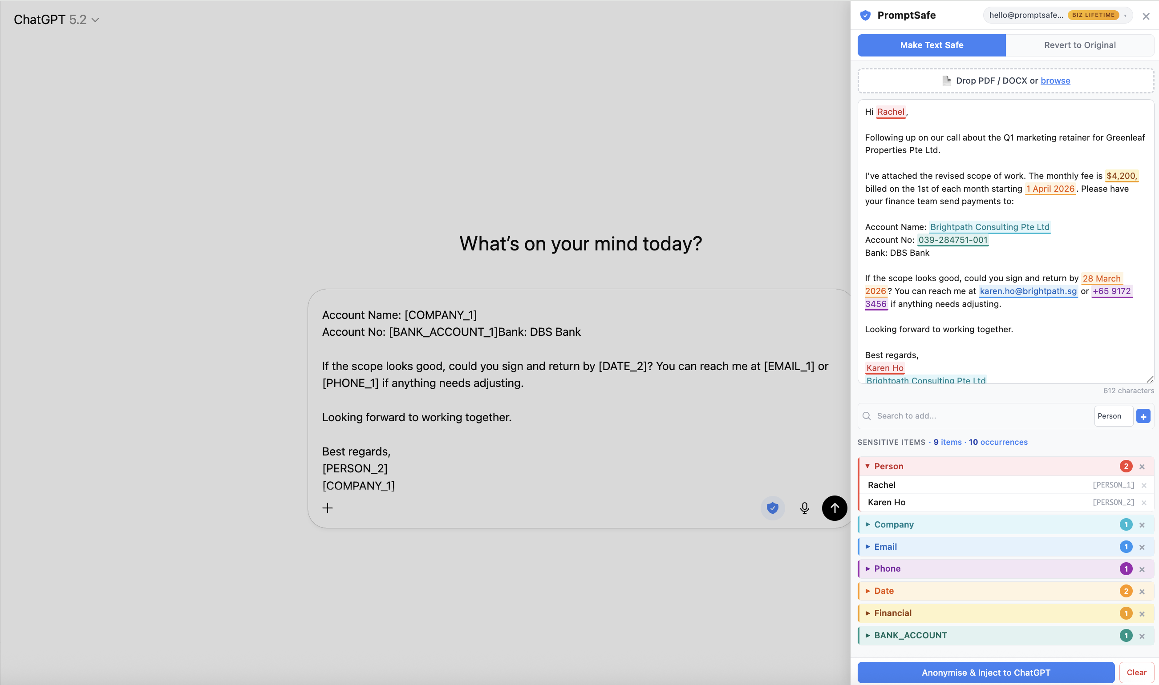This screenshot has width=1159, height=685.
Task: Expand the BANK_ACCOUNT category
Action: click(x=867, y=635)
